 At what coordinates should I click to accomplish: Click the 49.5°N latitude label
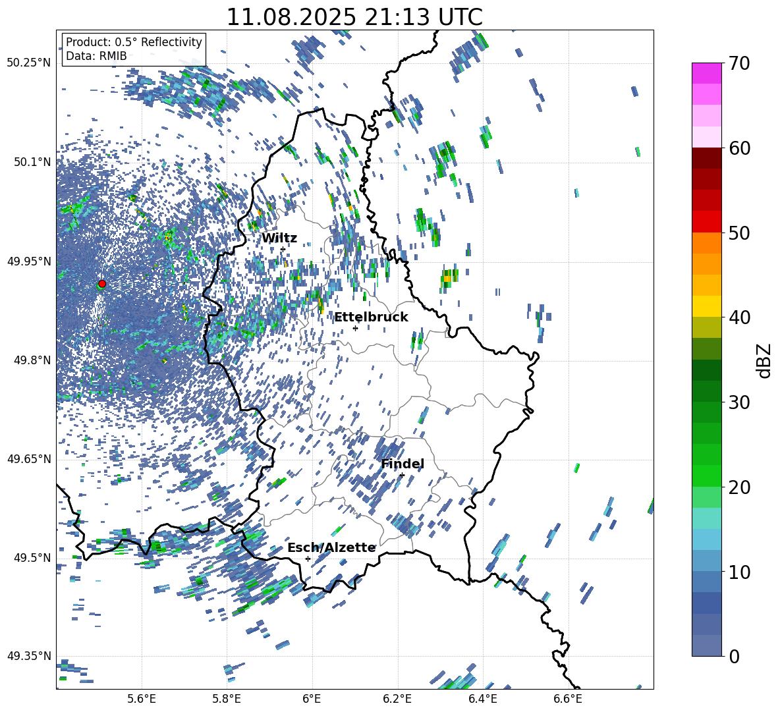tap(32, 558)
